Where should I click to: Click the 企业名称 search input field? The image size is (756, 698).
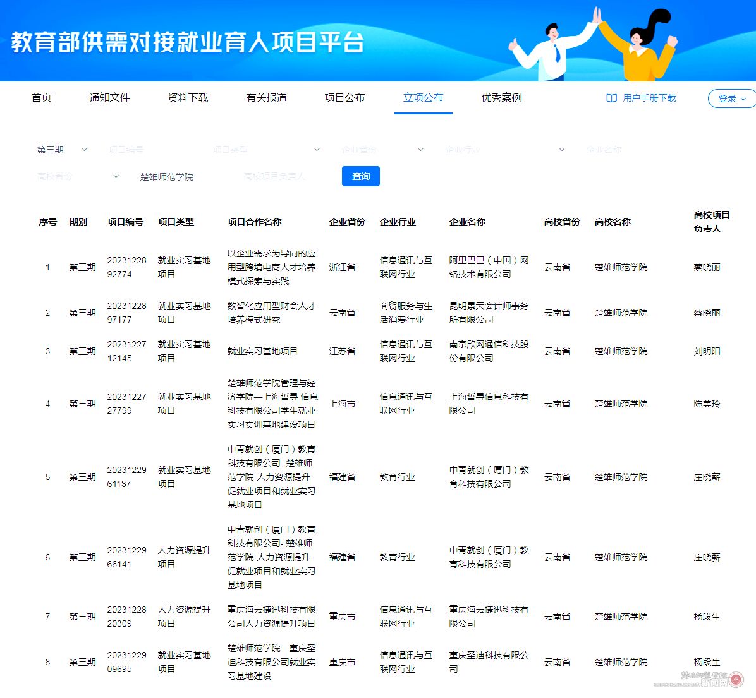pyautogui.click(x=632, y=150)
